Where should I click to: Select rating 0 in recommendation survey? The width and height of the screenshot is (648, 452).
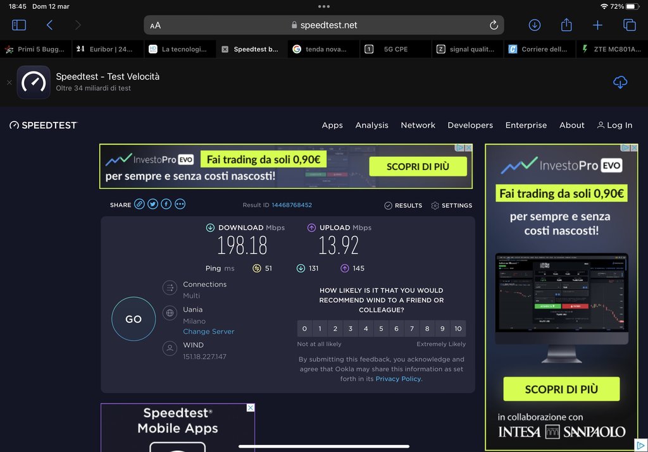click(304, 329)
